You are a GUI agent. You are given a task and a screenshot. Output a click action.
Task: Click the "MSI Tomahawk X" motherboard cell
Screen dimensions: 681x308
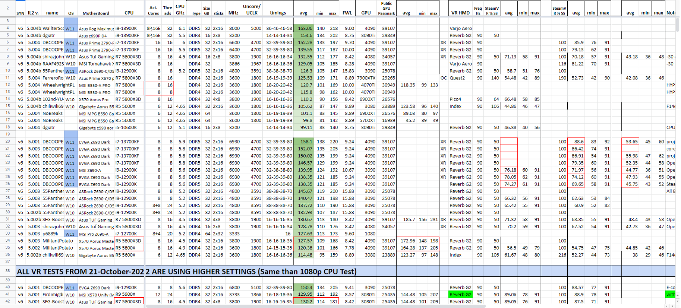[x=96, y=64]
